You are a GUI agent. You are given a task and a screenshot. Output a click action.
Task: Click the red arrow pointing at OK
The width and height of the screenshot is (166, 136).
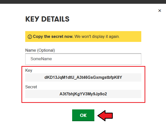click(x=105, y=116)
